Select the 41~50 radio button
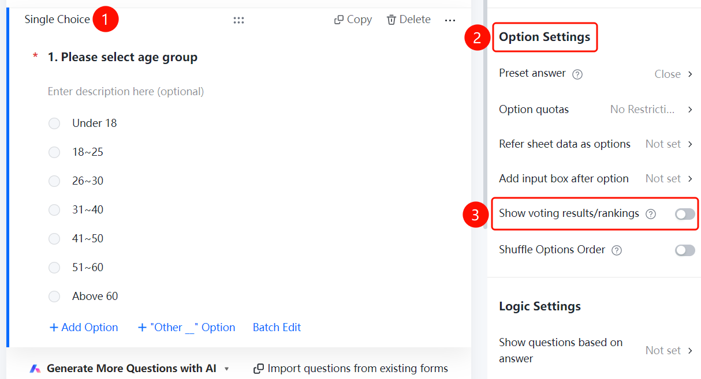The image size is (701, 379). tap(54, 239)
